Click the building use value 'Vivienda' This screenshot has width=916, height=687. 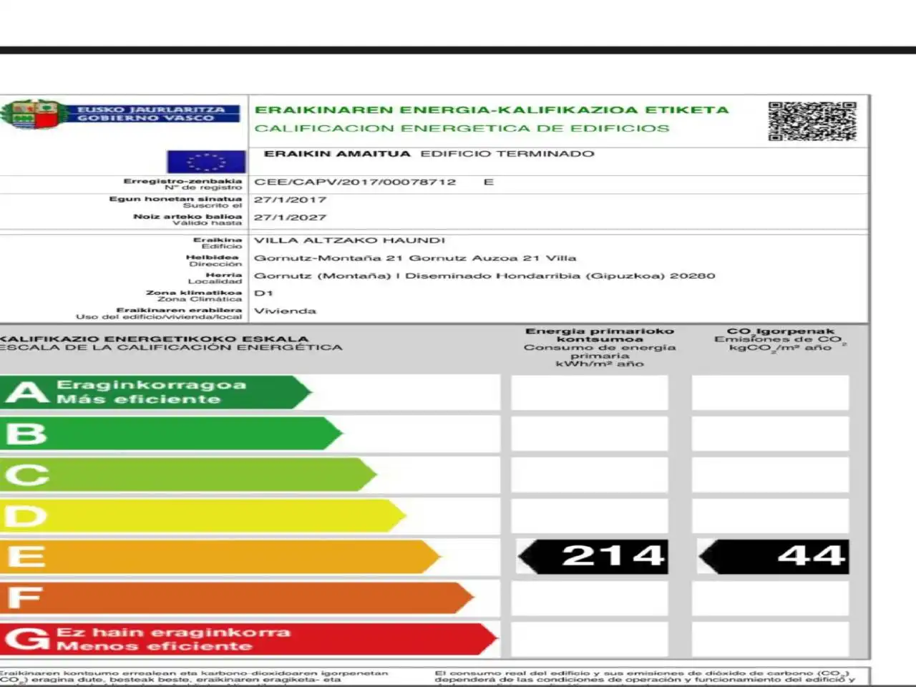285,311
